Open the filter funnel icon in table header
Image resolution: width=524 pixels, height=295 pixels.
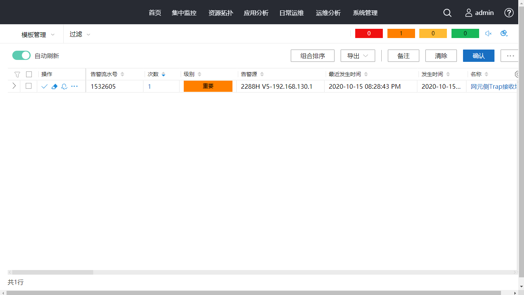point(17,75)
